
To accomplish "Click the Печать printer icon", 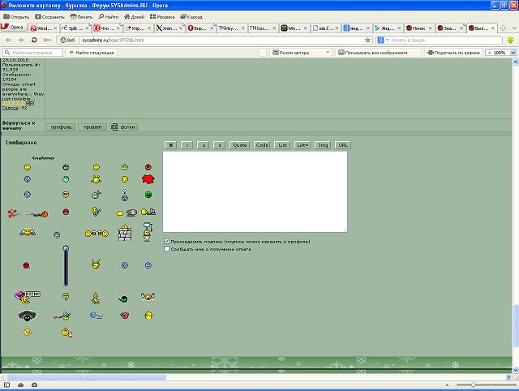I will tap(73, 16).
